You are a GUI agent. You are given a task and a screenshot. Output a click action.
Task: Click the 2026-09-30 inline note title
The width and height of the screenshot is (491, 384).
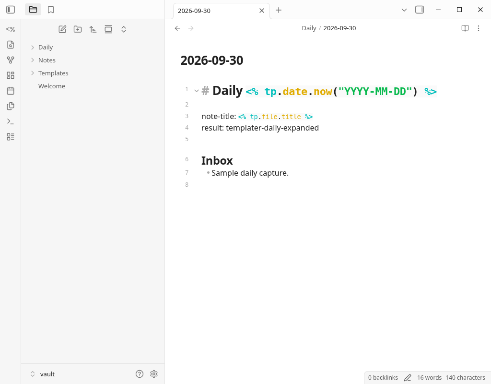(x=211, y=60)
